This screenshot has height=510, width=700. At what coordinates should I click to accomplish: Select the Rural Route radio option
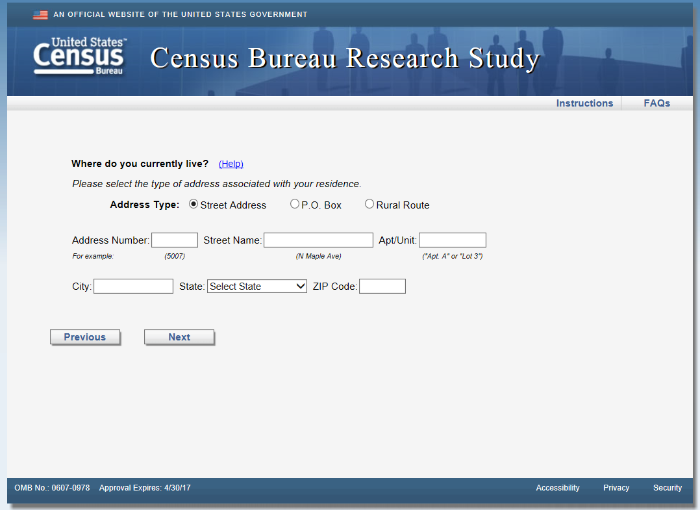(369, 204)
